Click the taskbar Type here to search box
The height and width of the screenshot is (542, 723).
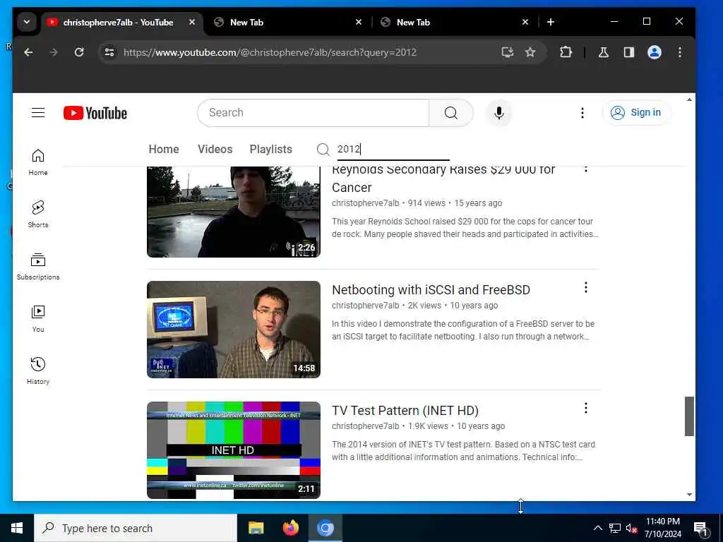click(136, 528)
